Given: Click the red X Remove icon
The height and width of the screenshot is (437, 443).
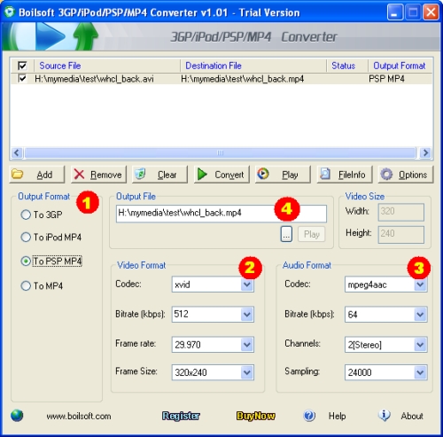Looking at the screenshot, I should point(79,175).
